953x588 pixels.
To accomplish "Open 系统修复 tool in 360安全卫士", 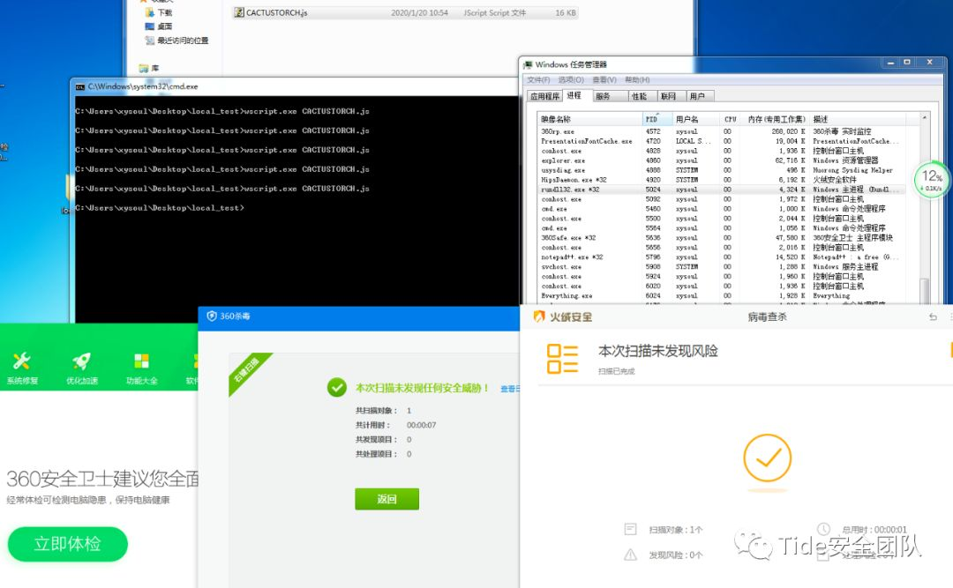I will tap(22, 368).
